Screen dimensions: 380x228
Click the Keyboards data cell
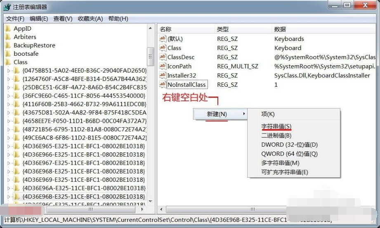click(x=289, y=39)
